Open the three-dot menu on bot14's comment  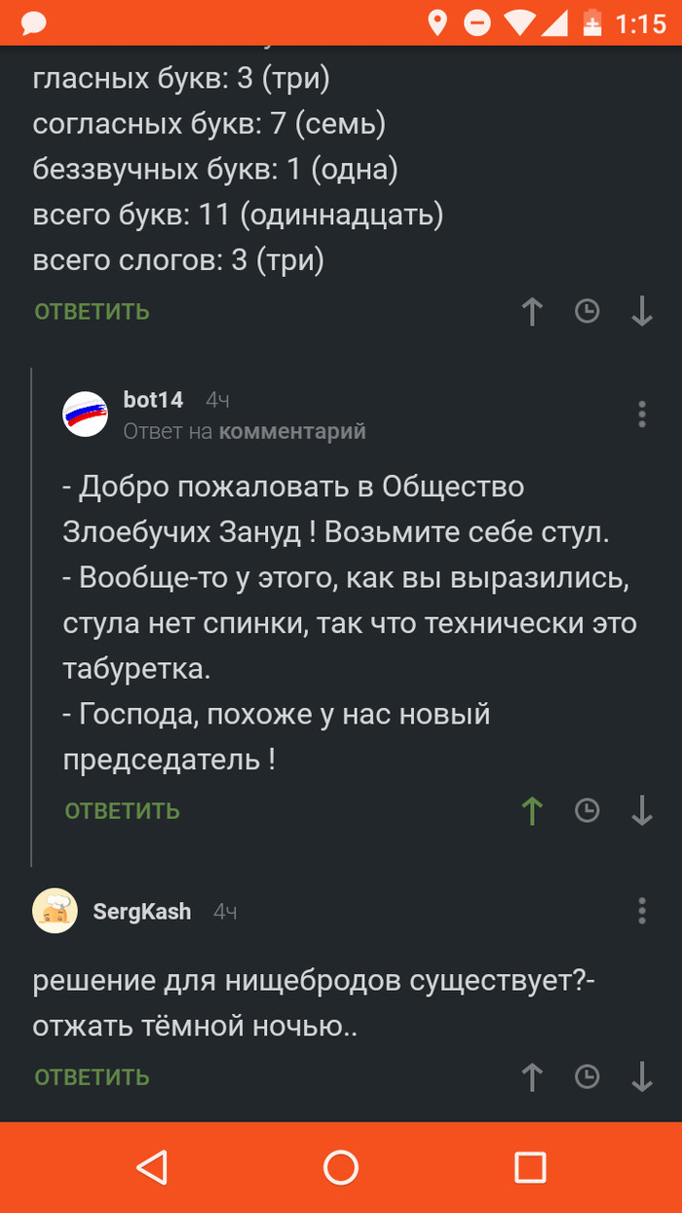point(642,413)
